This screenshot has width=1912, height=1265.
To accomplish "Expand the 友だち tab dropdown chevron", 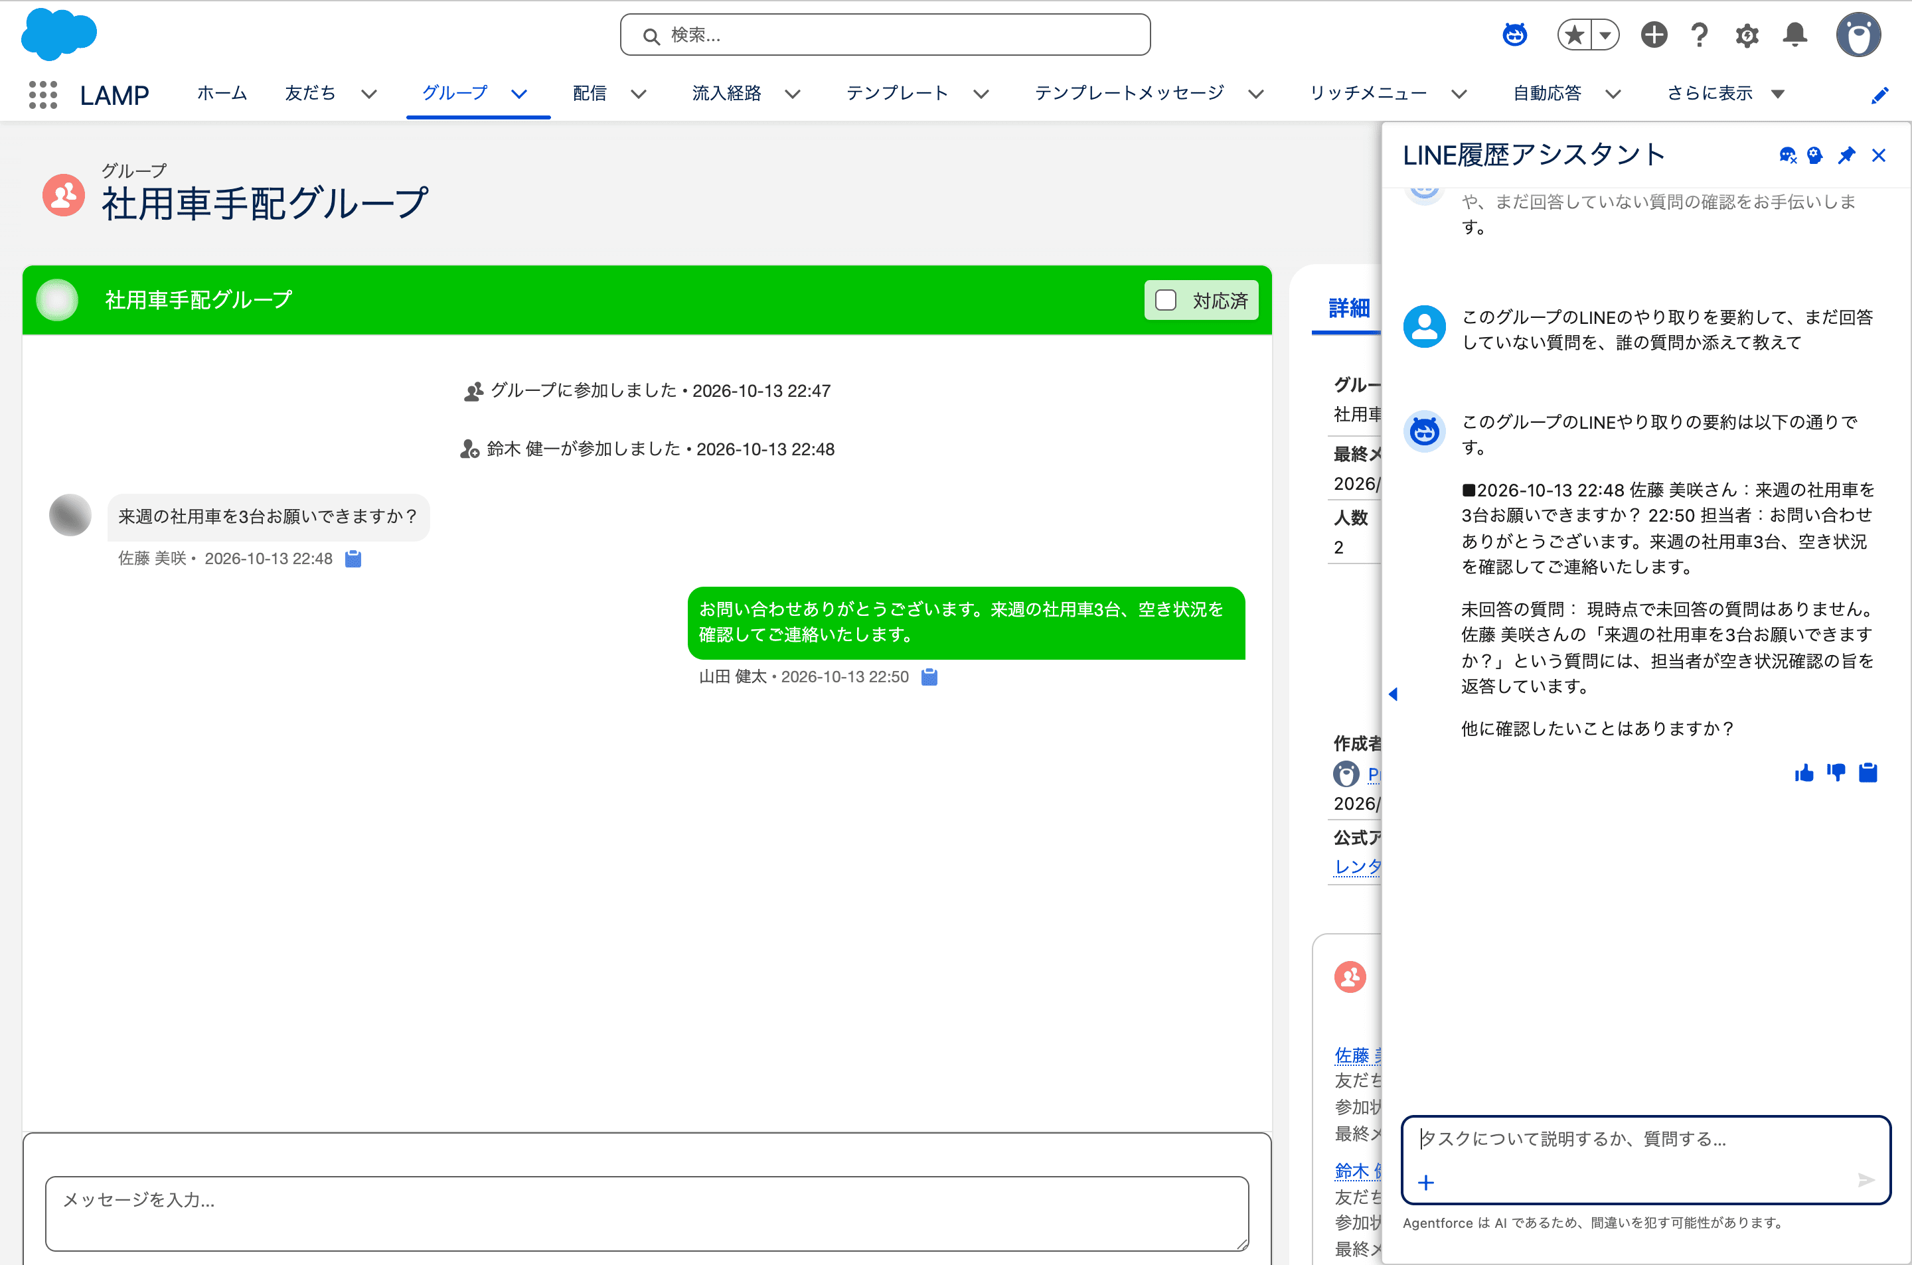I will coord(368,94).
